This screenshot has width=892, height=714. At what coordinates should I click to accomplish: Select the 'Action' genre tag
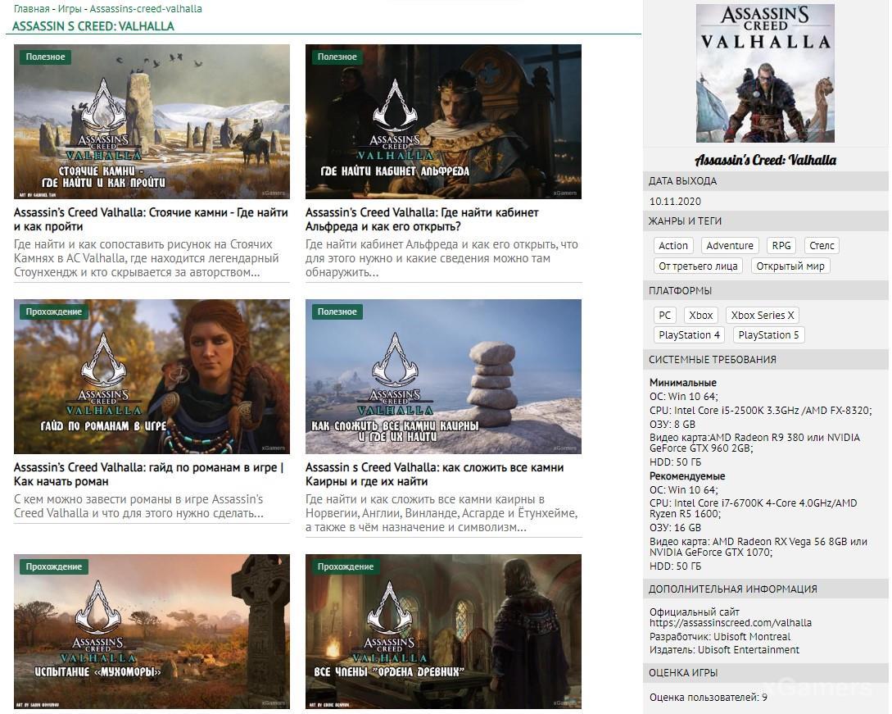[x=673, y=245]
